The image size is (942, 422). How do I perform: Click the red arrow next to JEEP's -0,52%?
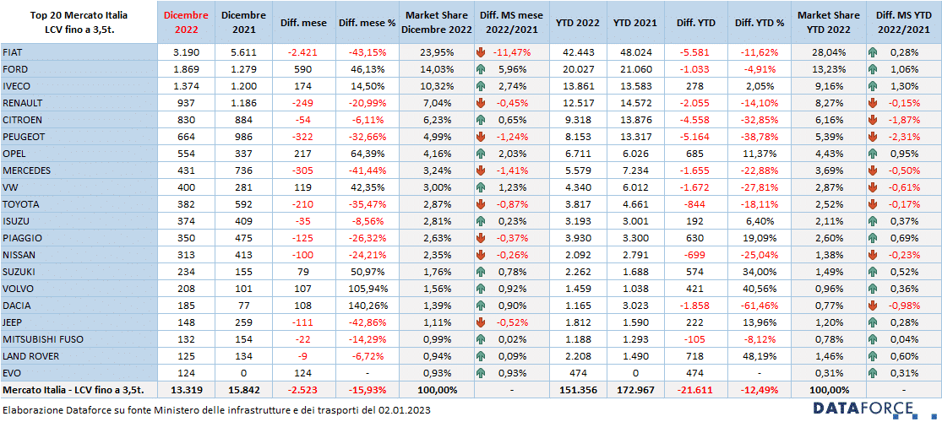point(482,322)
